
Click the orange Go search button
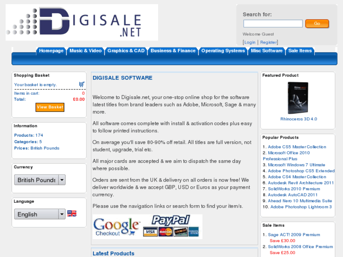[x=317, y=24]
